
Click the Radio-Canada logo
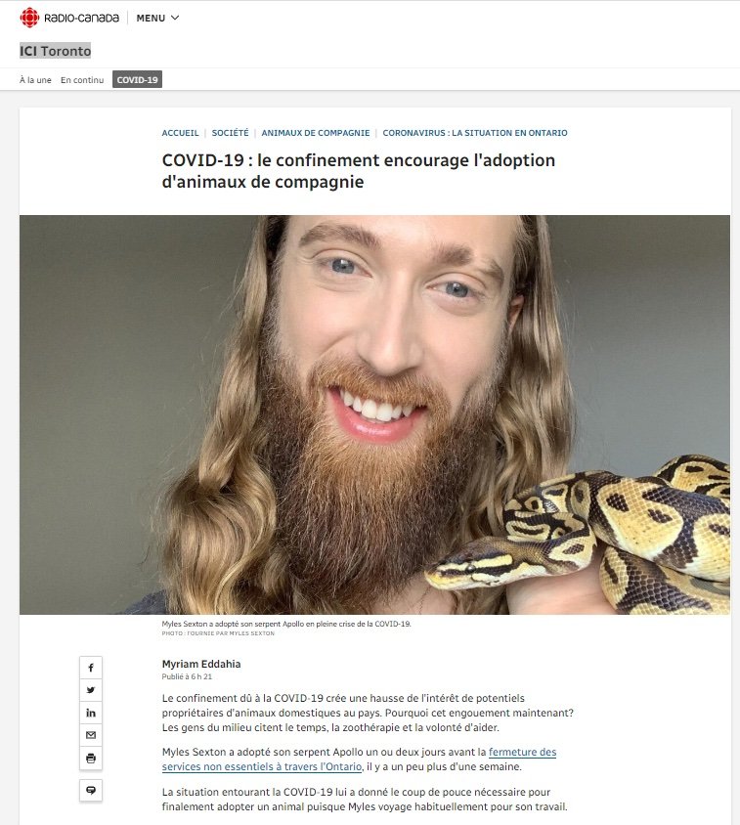[69, 18]
